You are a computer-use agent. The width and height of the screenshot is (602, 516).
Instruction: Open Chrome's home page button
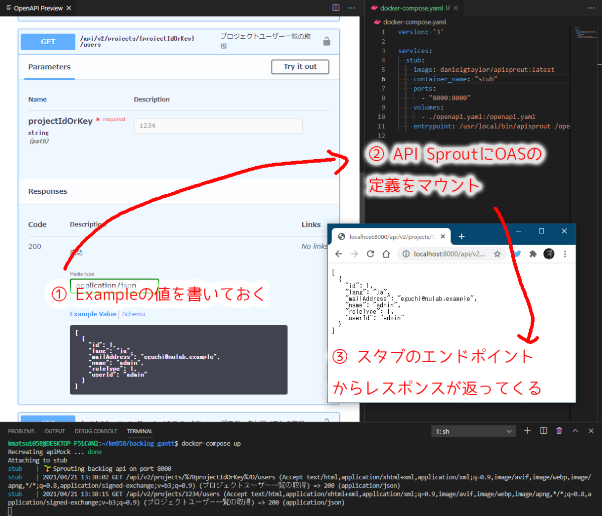[386, 254]
